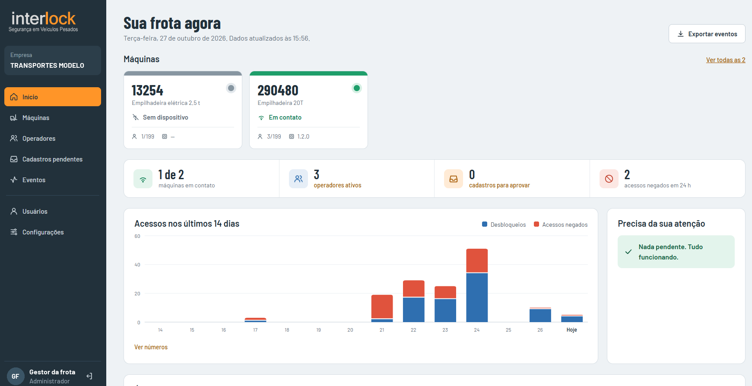This screenshot has height=386, width=752.
Task: Go to Máquinas in the sidebar
Action: coord(53,117)
